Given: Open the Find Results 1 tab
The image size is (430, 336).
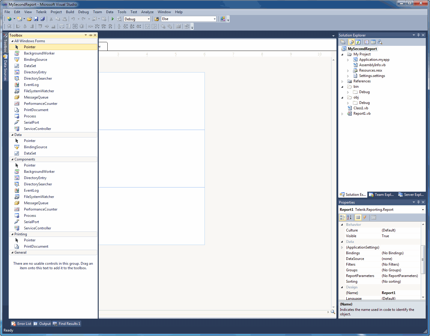Looking at the screenshot, I should [x=67, y=324].
